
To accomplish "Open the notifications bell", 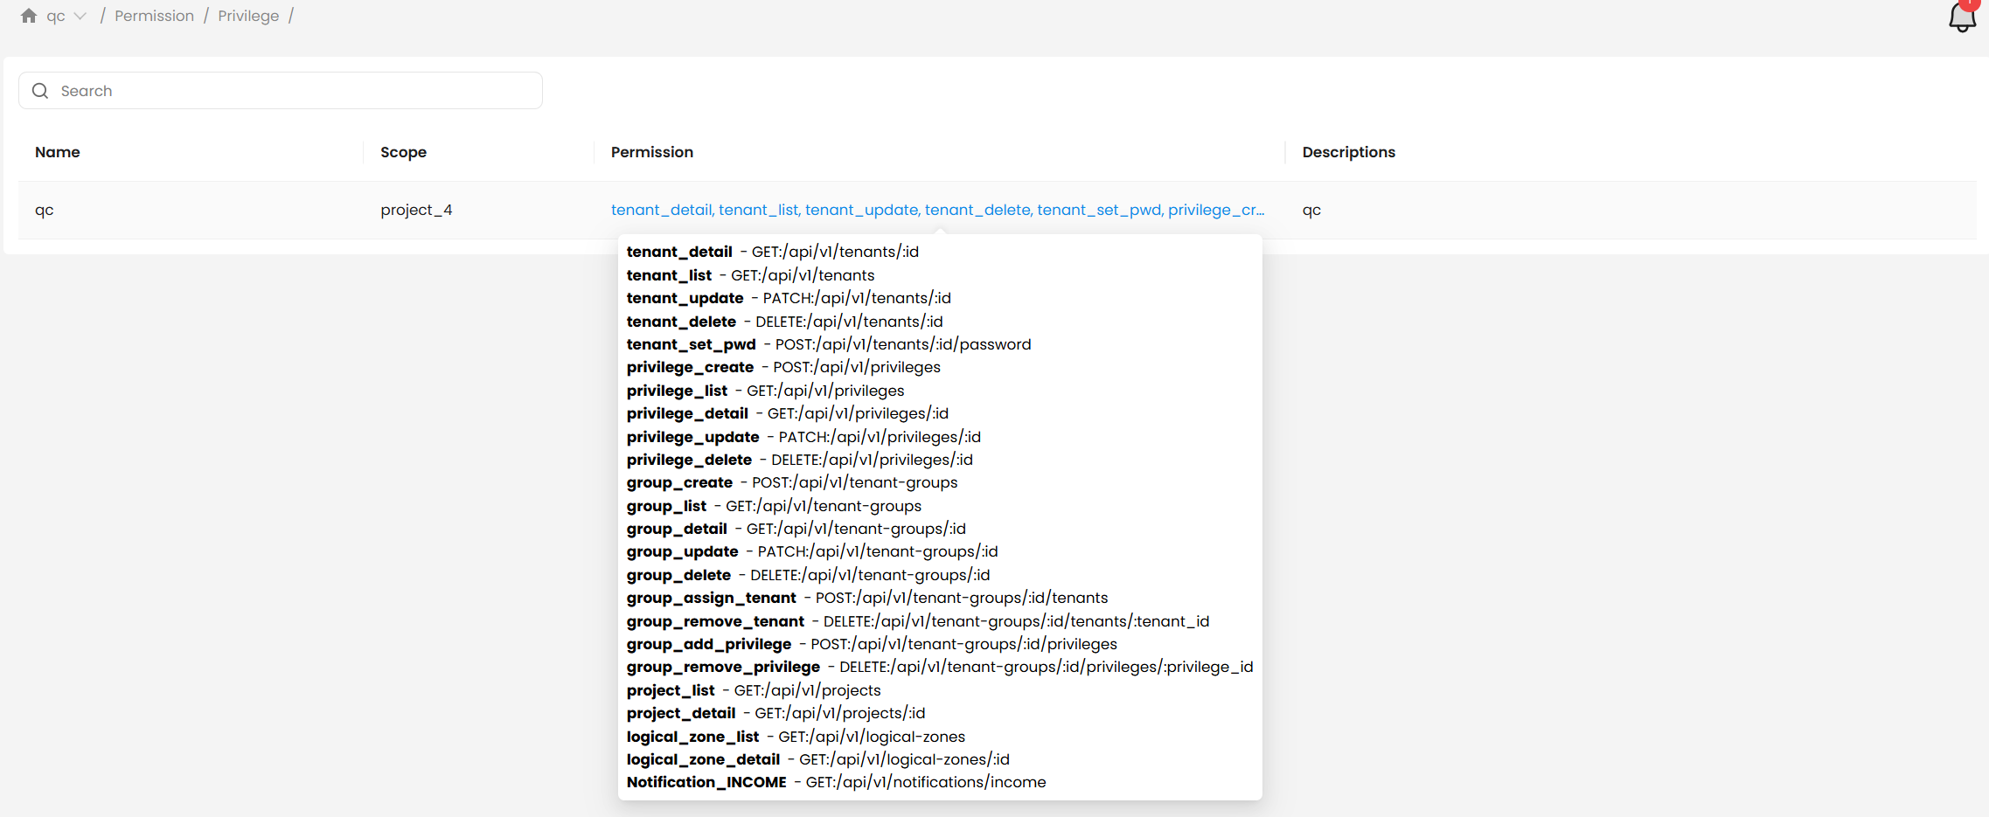I will coord(1962,17).
